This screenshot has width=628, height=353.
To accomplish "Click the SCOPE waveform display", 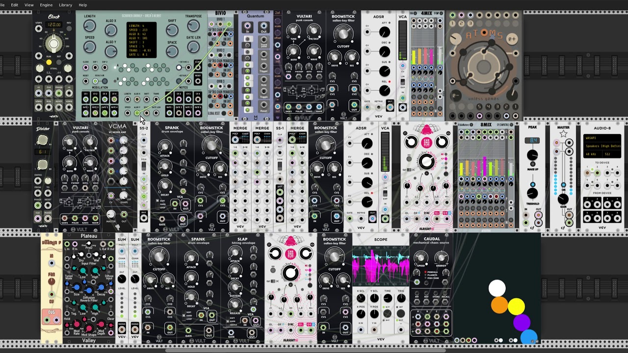I will 381,266.
